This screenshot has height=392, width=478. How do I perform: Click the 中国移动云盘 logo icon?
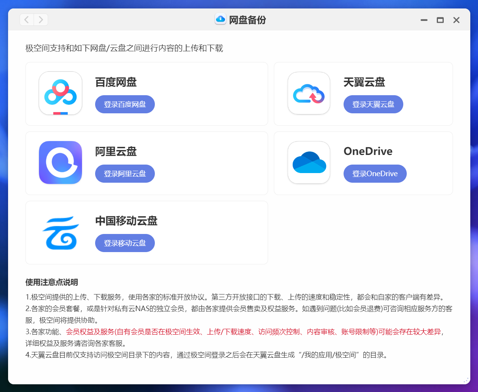[x=60, y=232]
